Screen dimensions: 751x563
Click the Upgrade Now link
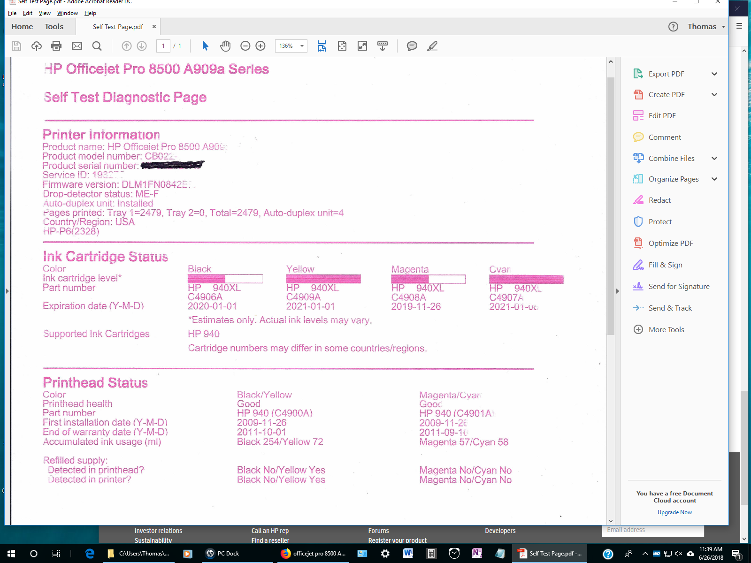click(674, 512)
